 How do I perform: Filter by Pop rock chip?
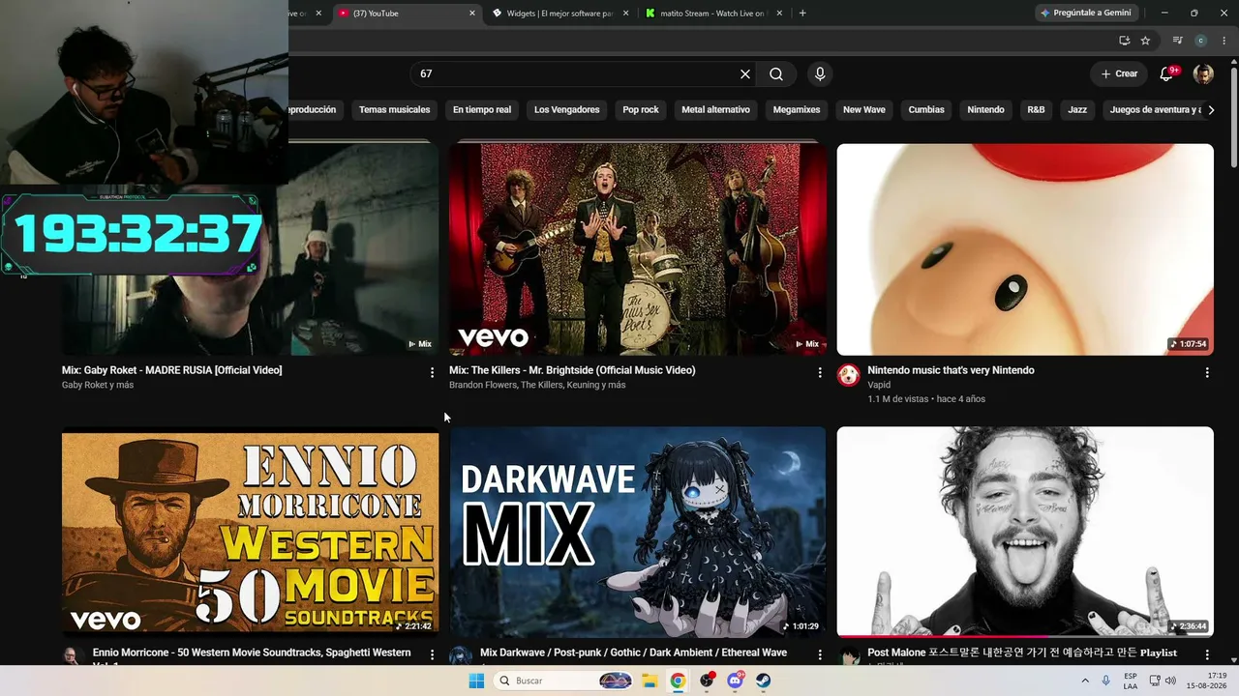(641, 110)
